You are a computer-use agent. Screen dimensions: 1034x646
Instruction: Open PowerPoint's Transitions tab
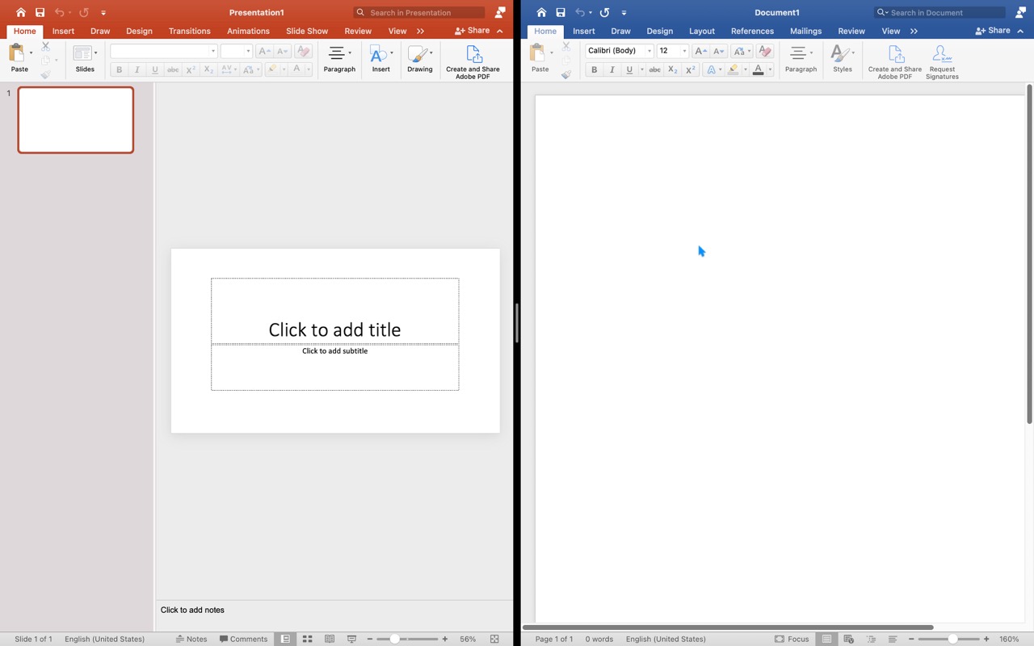point(189,31)
